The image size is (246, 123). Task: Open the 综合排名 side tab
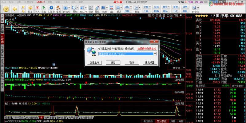pyautogui.click(x=2, y=75)
